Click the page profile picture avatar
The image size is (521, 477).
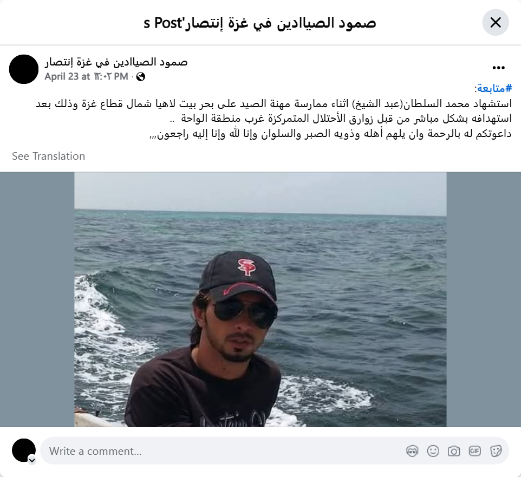coord(24,69)
